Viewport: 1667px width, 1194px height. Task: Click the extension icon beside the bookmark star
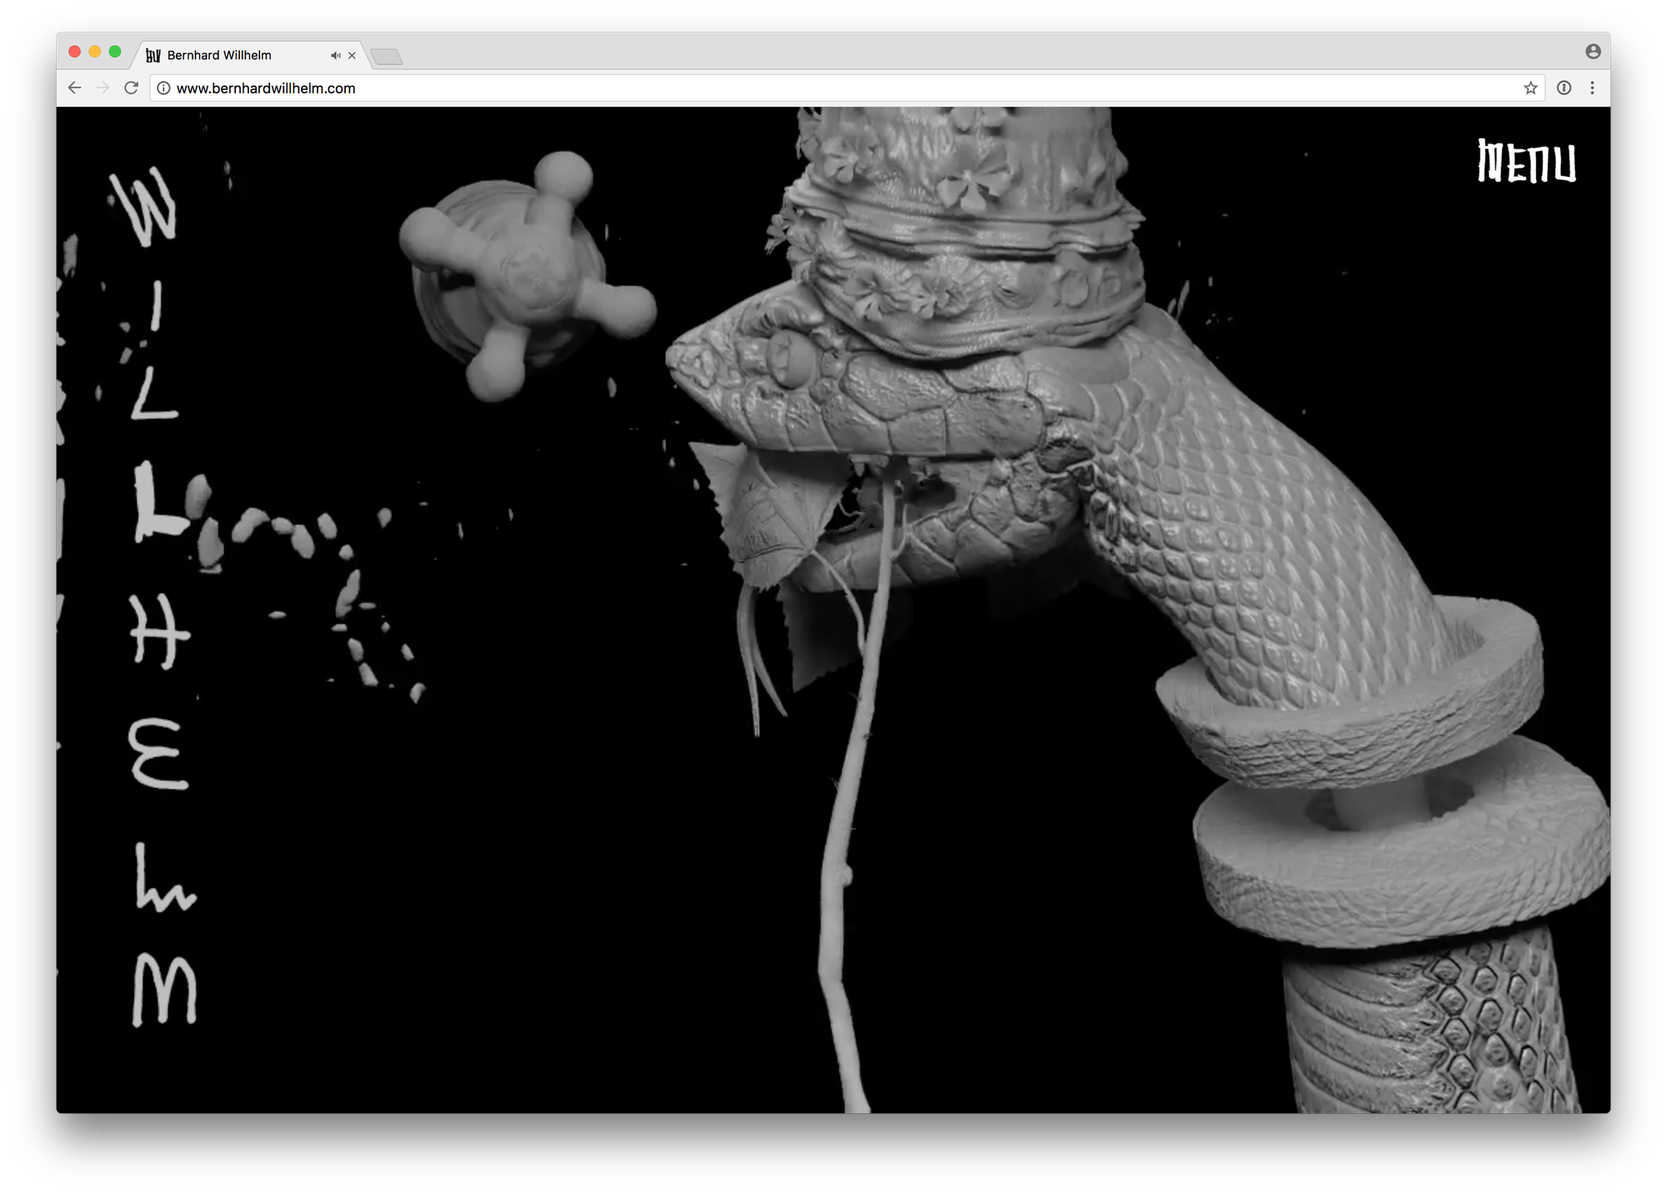coord(1564,88)
